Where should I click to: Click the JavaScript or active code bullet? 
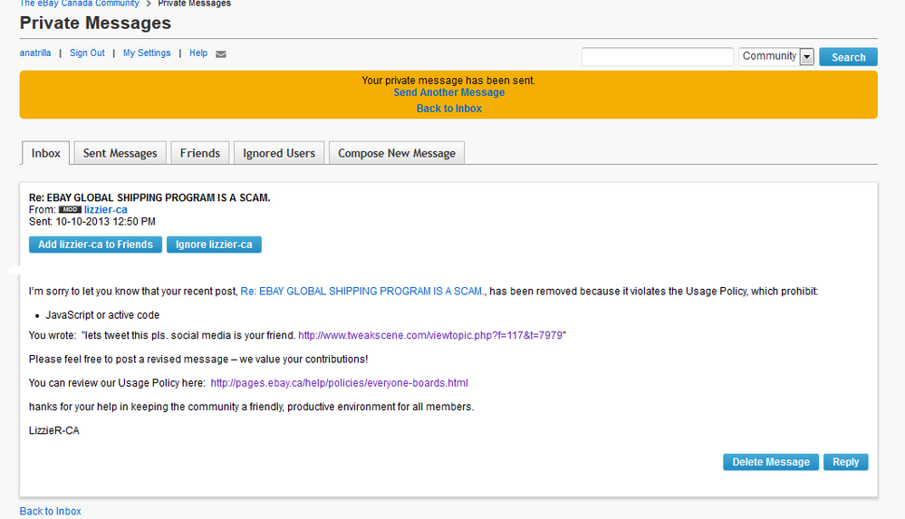tap(102, 315)
